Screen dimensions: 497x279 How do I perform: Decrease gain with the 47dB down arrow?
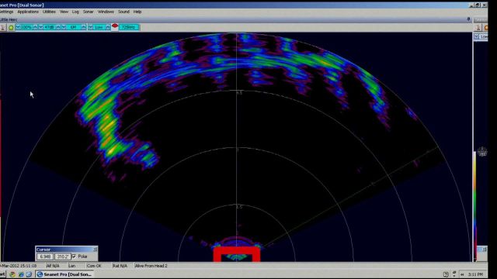[x=41, y=28]
